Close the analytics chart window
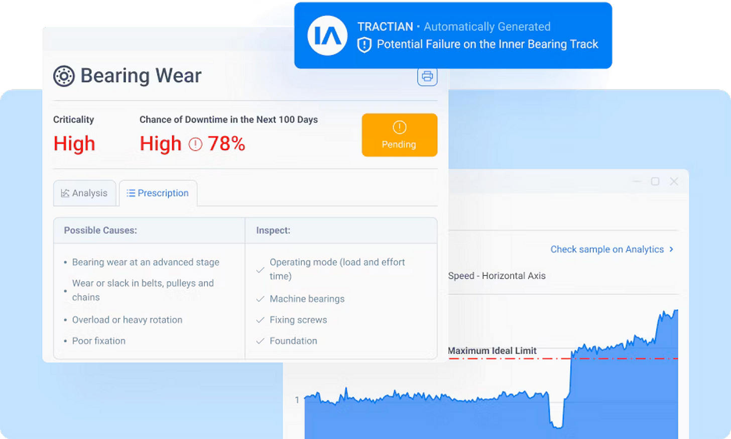731x439 pixels. [x=674, y=181]
